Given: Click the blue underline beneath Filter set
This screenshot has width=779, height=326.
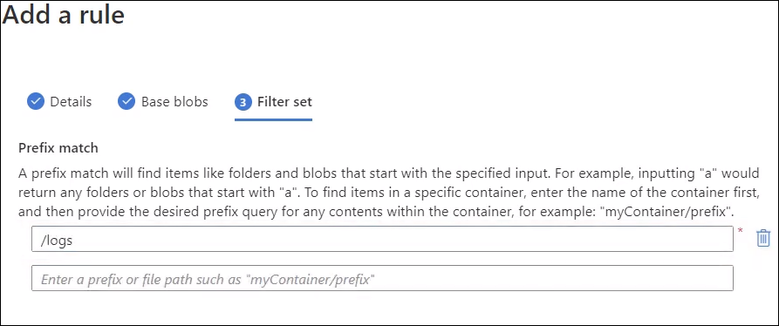Looking at the screenshot, I should [273, 119].
